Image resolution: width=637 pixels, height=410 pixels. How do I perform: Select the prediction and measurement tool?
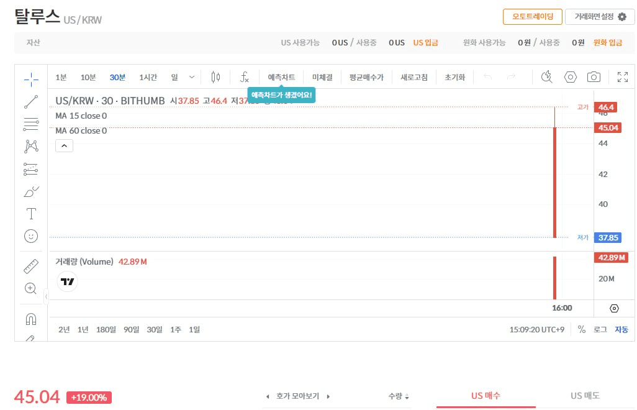point(31,169)
